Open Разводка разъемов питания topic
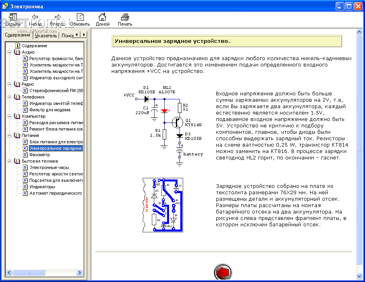 click(56, 123)
